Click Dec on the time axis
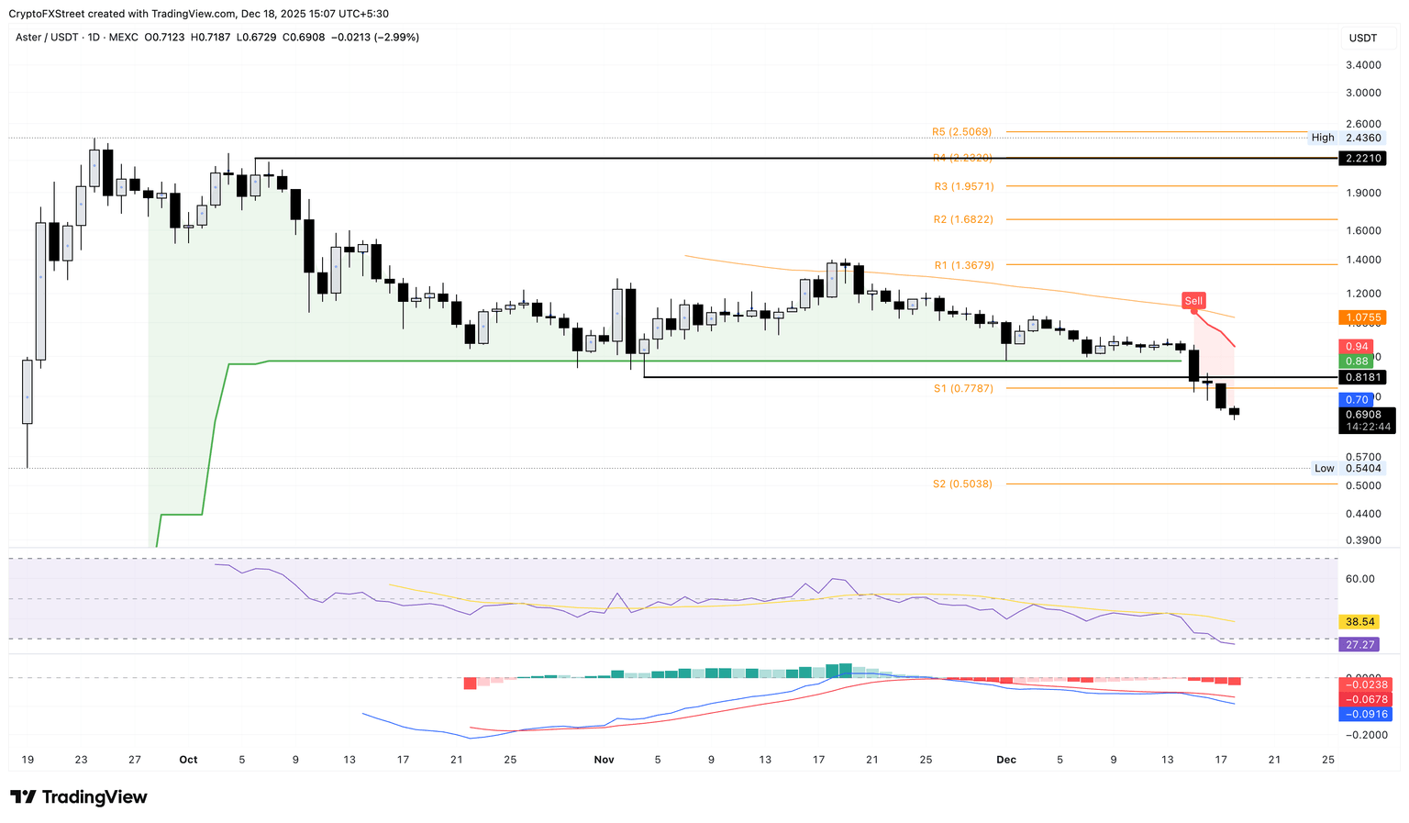1409x823 pixels. tap(1006, 760)
